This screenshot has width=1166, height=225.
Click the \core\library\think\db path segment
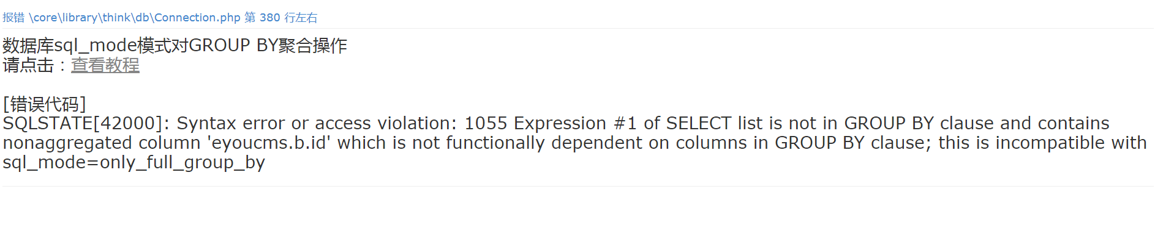tap(89, 18)
